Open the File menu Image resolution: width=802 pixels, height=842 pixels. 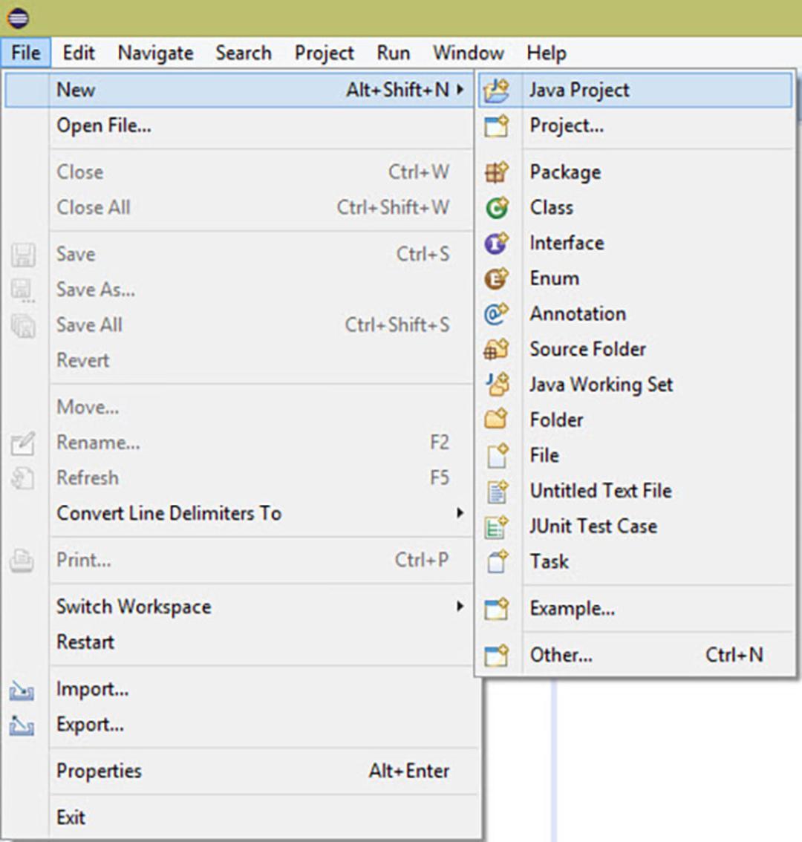pyautogui.click(x=25, y=53)
